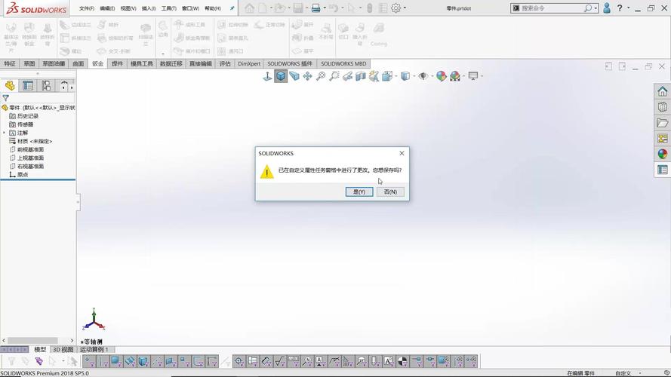Open the help question mark icon
This screenshot has height=377, width=671.
[620, 8]
